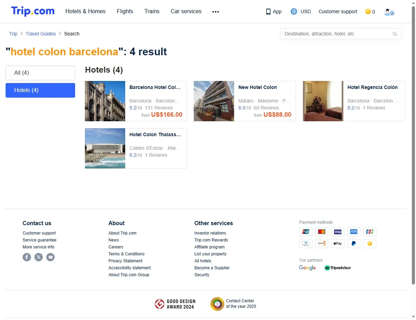The height and width of the screenshot is (320, 416).
Task: Click the JCB payment icon
Action: (370, 232)
